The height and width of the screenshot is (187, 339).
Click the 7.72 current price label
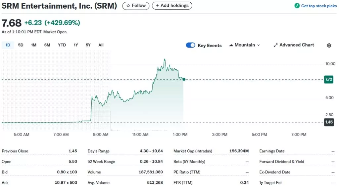(x=329, y=79)
